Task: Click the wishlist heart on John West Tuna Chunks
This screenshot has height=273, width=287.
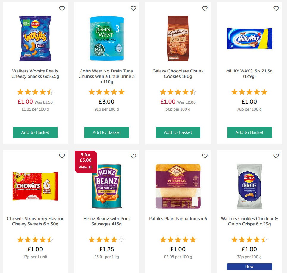Action: tap(133, 9)
